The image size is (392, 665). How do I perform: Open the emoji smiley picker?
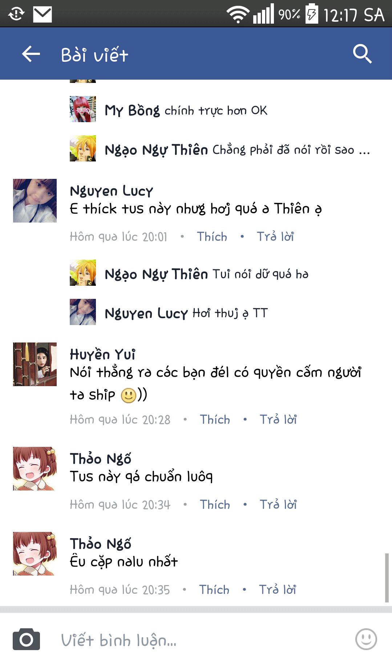(366, 639)
